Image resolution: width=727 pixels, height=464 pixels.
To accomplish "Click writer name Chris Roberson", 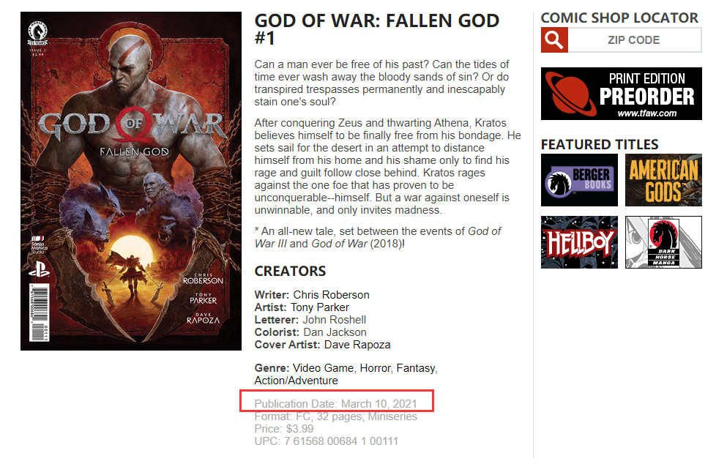I will [x=331, y=295].
